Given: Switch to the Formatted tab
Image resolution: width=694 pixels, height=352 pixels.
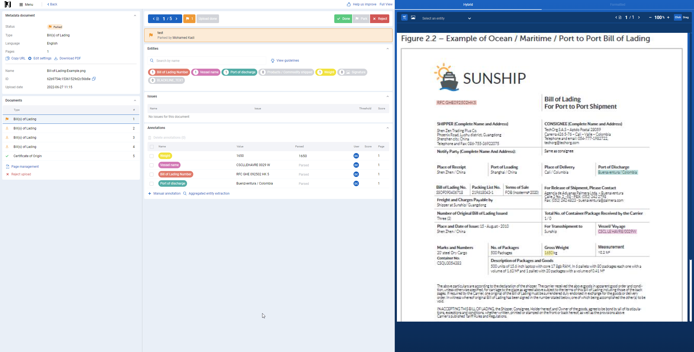Looking at the screenshot, I should pos(618,5).
